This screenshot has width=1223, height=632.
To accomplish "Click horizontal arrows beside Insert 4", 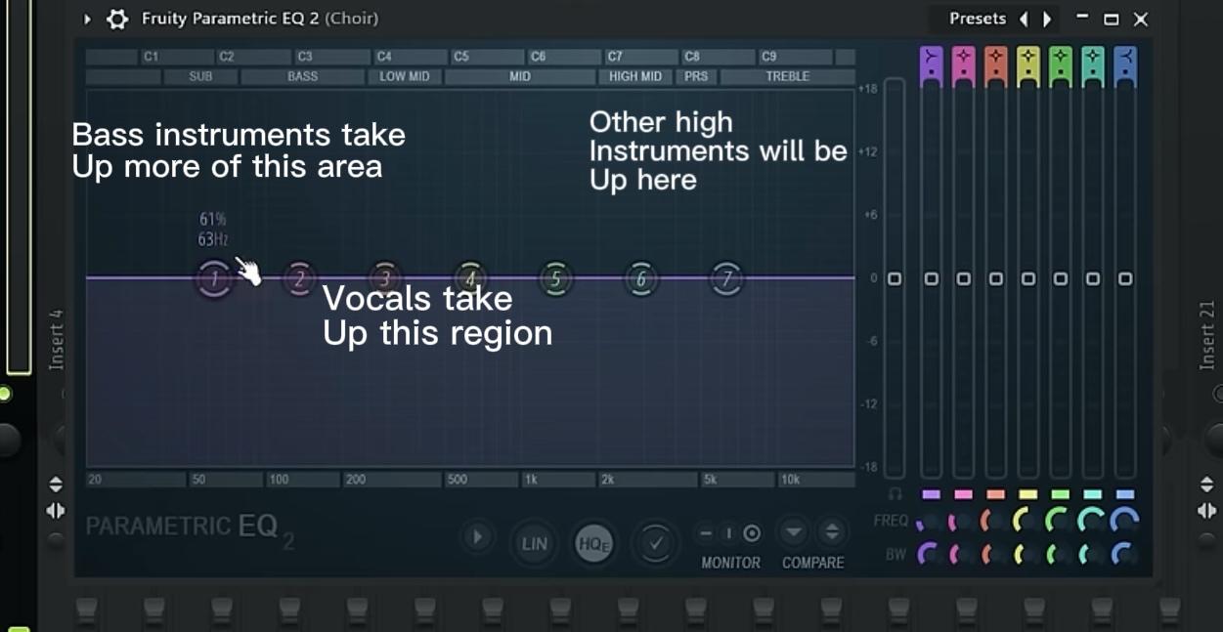I will (x=56, y=511).
